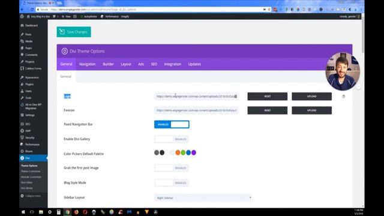Pick the green palette color swatch
Screen dimensions: 384x216
(183, 153)
